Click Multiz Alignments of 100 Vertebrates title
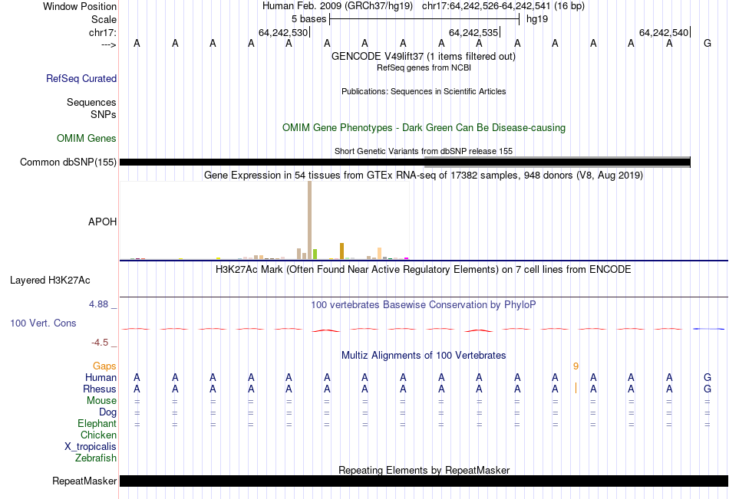The height and width of the screenshot is (499, 729). click(x=424, y=356)
